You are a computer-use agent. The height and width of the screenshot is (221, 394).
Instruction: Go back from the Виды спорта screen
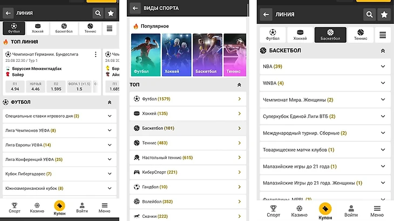click(135, 8)
